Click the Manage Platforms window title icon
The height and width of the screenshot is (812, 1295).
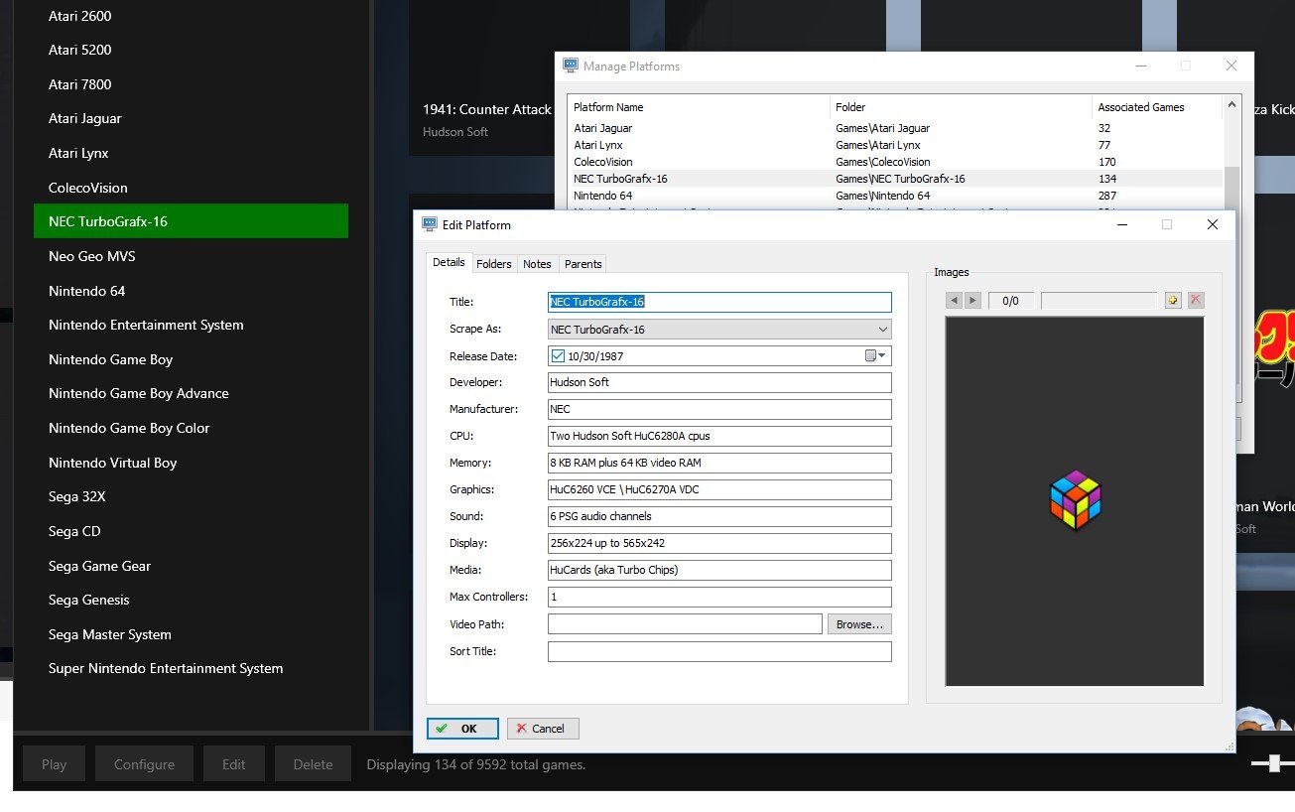click(x=571, y=66)
